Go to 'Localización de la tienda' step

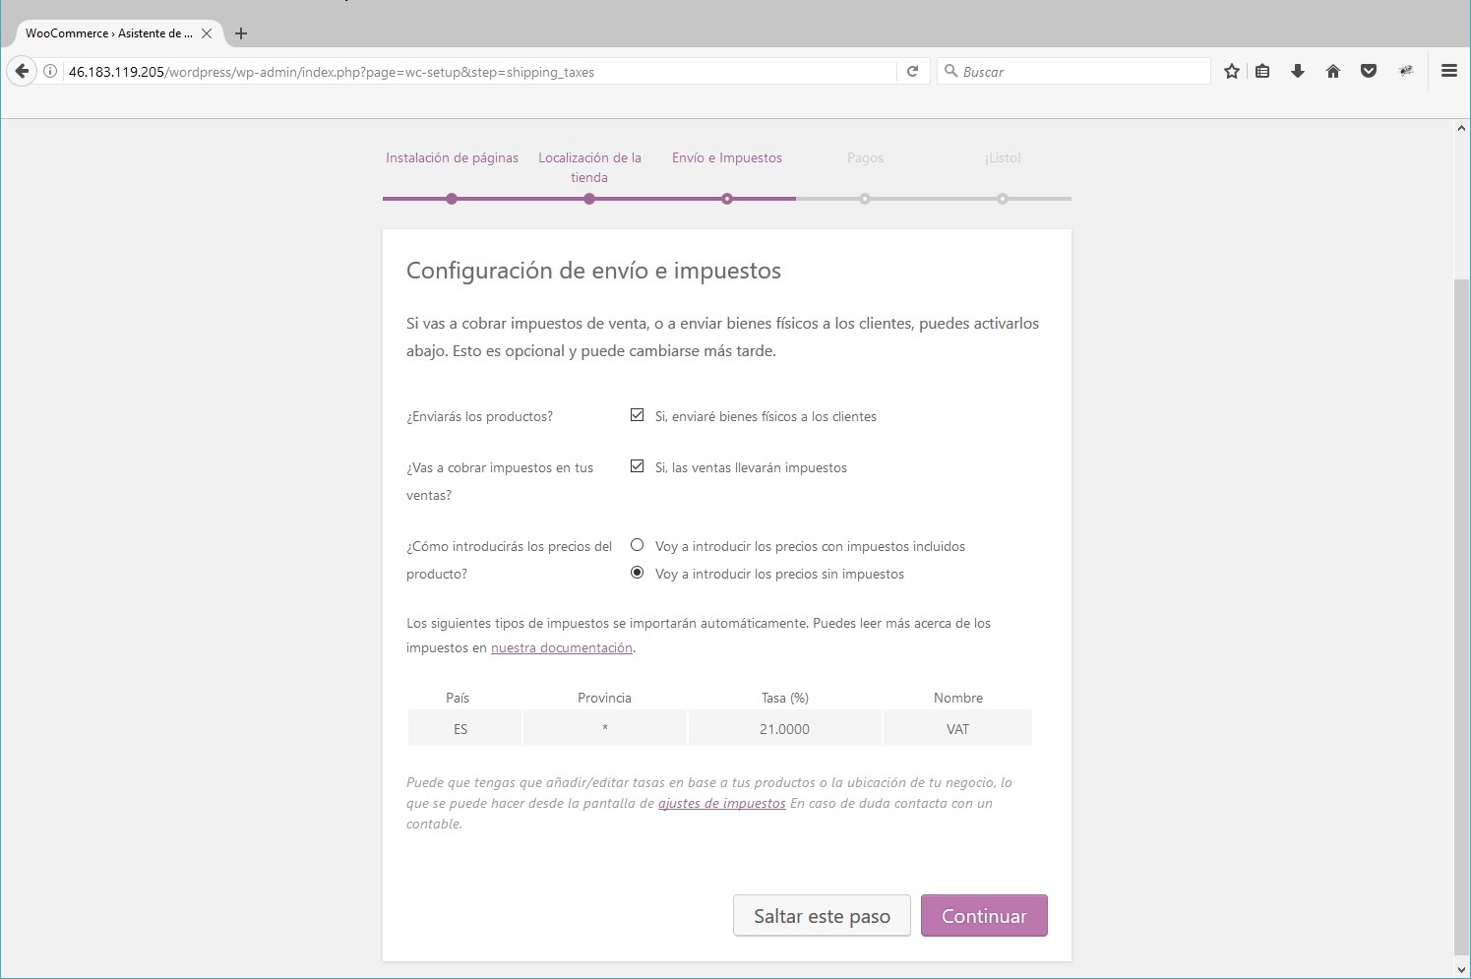[x=589, y=167]
